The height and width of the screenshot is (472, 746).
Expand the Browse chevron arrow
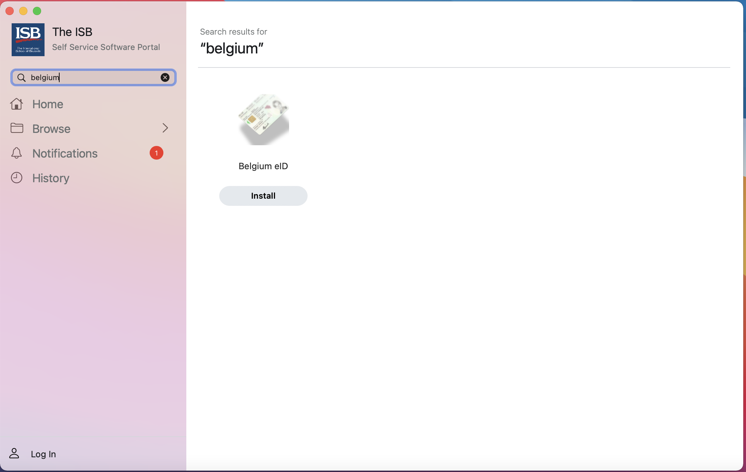tap(165, 128)
